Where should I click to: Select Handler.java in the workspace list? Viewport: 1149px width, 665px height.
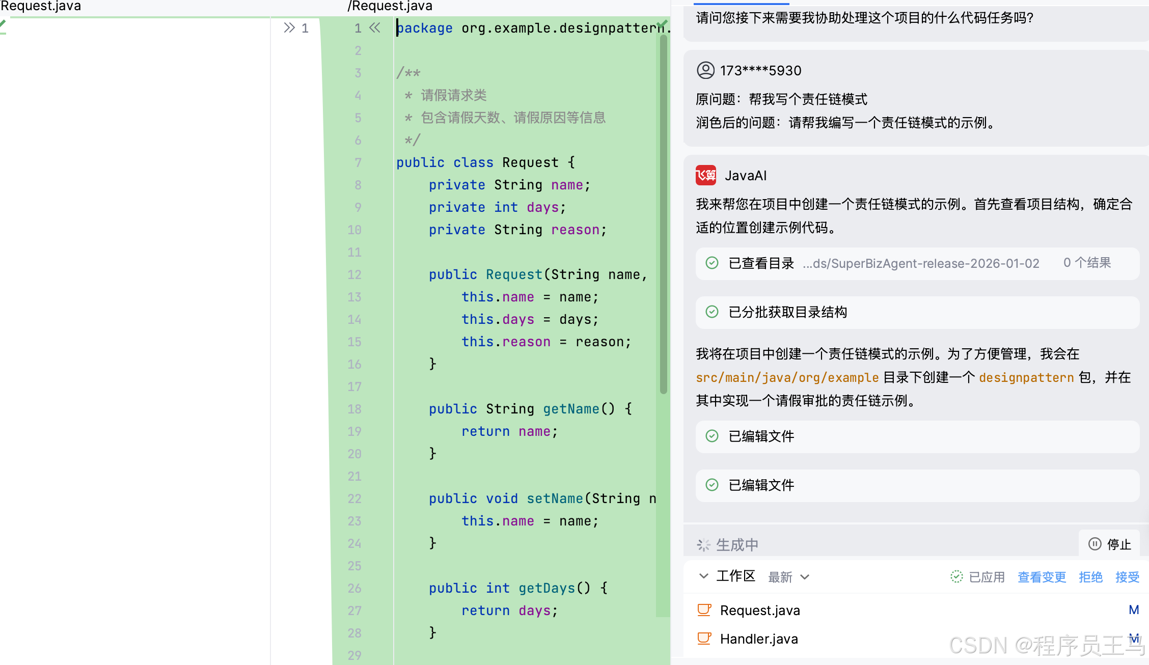759,639
